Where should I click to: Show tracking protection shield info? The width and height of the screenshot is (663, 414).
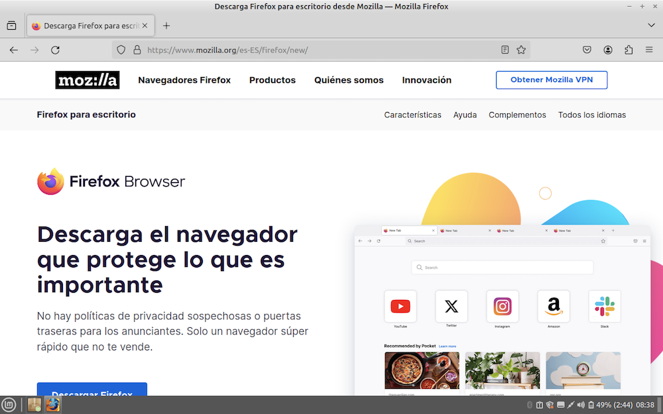coord(121,50)
